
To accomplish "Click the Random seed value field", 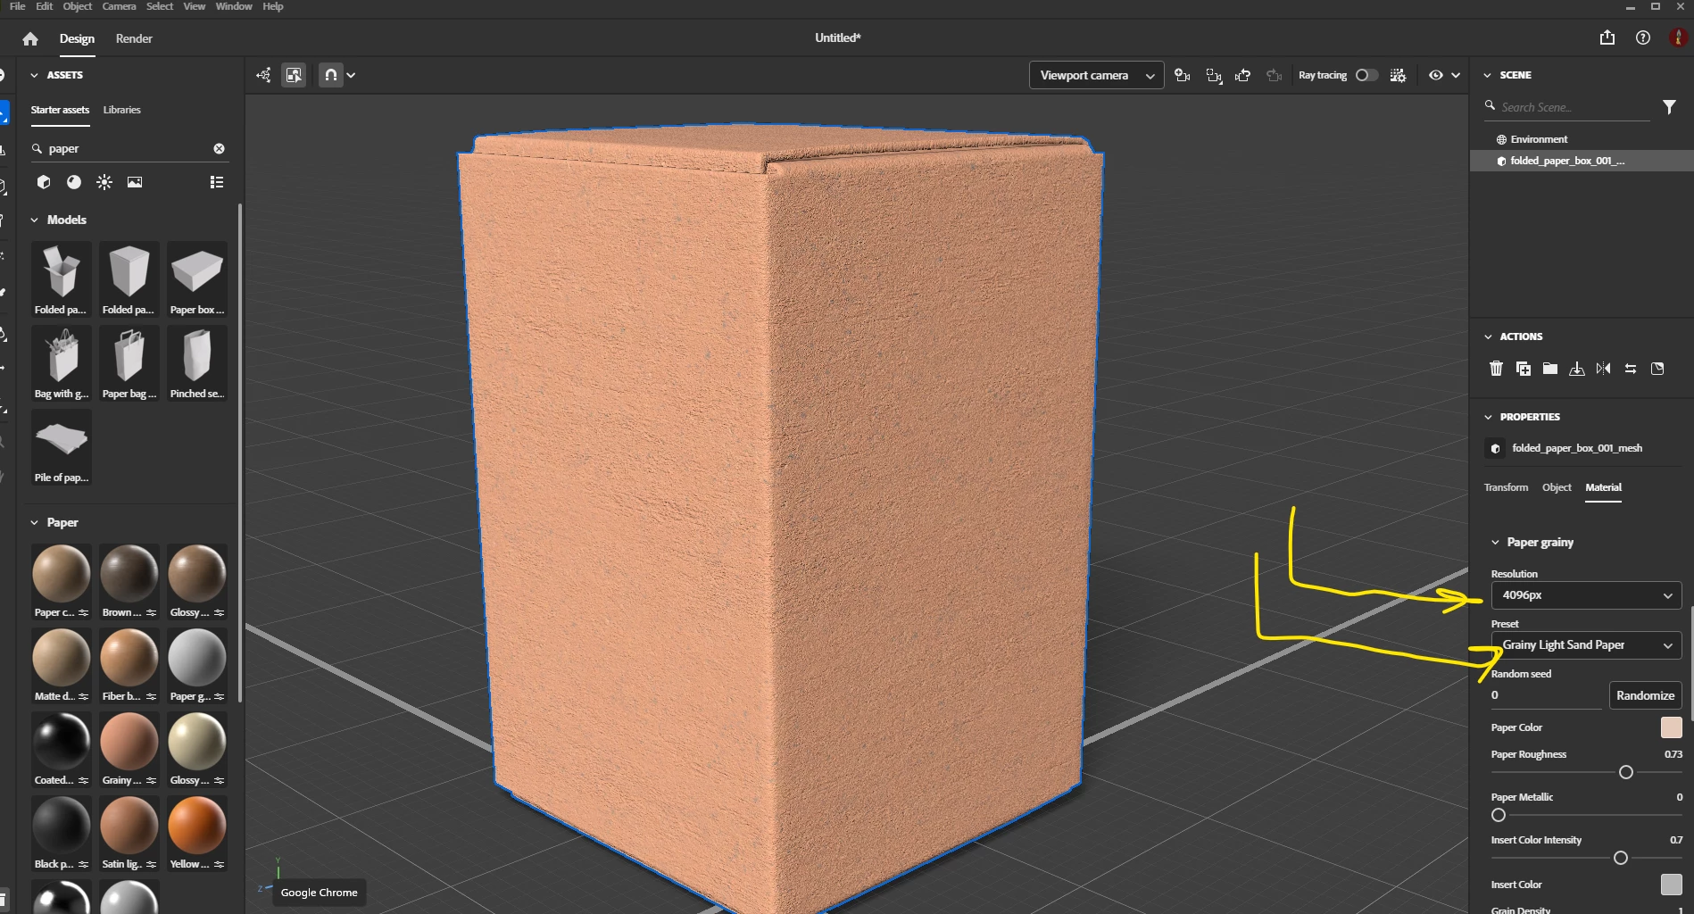I will (1546, 695).
